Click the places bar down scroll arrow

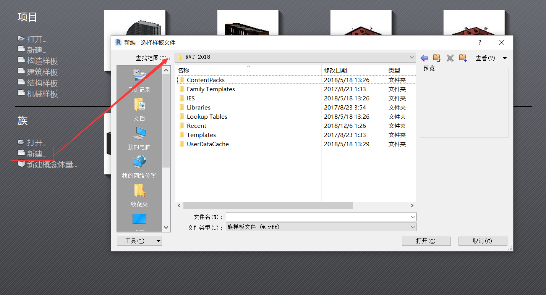pyautogui.click(x=166, y=227)
